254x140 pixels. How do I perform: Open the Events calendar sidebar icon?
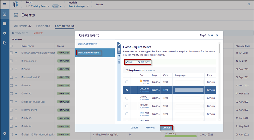[x=4, y=14]
